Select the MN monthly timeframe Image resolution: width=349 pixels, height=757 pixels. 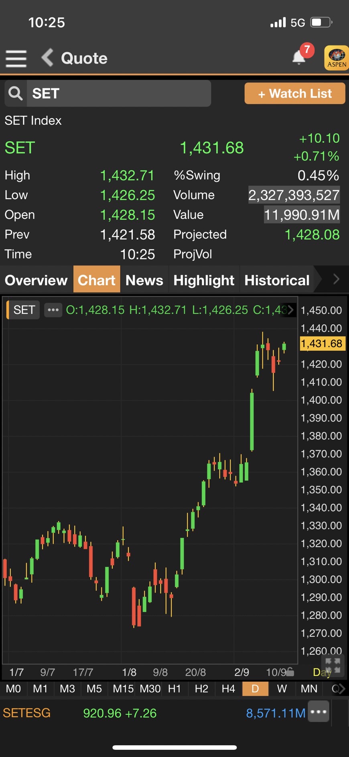pos(309,689)
